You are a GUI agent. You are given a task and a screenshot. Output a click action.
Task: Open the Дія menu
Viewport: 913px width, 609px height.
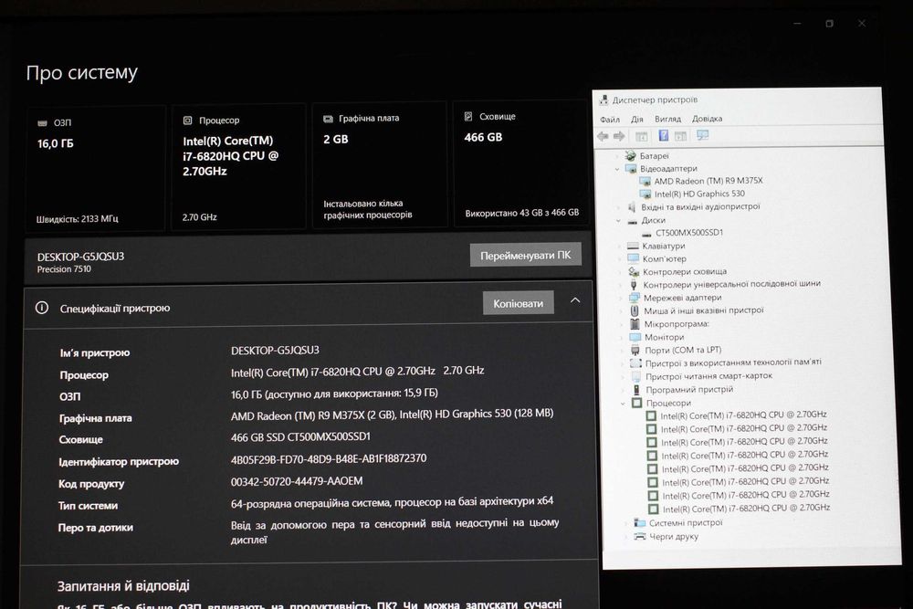click(x=637, y=119)
